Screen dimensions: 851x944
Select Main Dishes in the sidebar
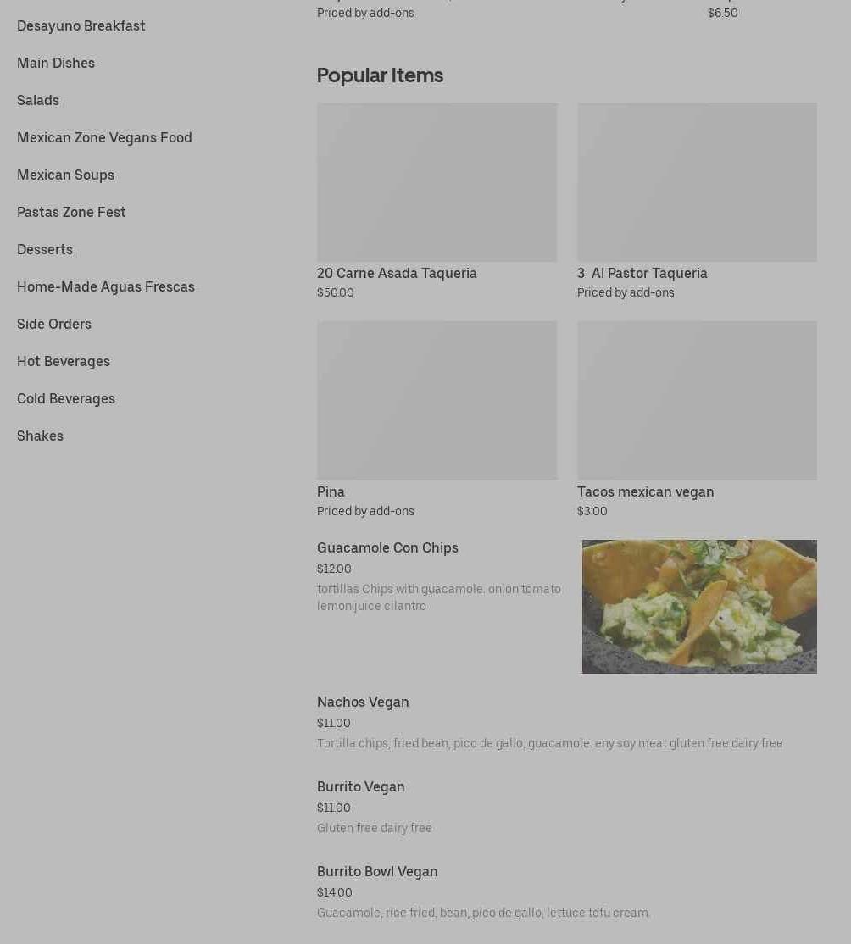[55, 64]
